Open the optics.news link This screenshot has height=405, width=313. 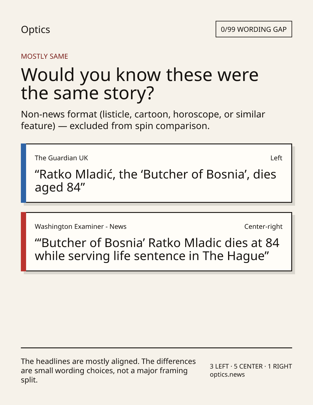tap(227, 374)
